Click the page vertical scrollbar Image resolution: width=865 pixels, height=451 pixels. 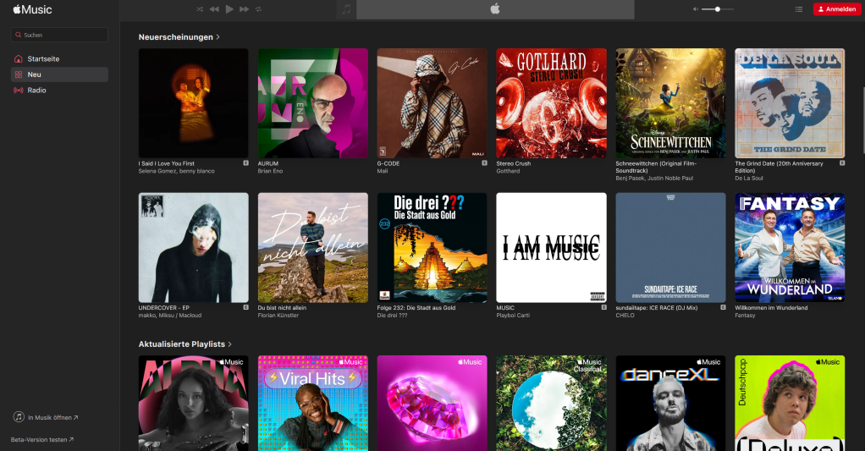tap(863, 119)
